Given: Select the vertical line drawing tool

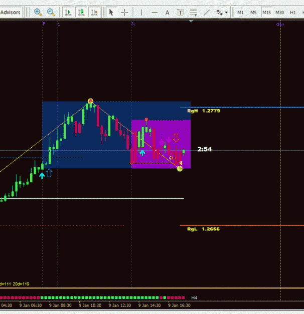Looking at the screenshot, I should (141, 13).
